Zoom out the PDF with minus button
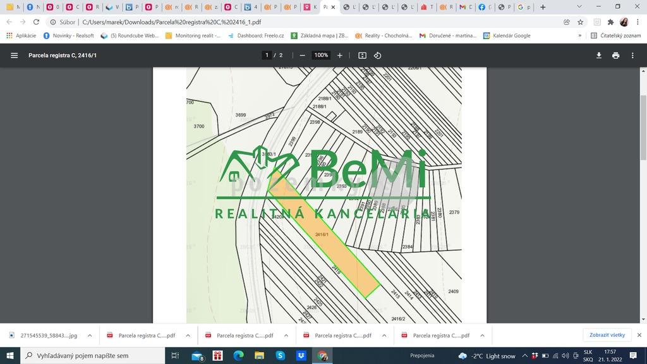This screenshot has width=647, height=364. tap(302, 56)
